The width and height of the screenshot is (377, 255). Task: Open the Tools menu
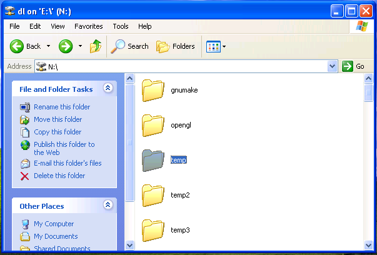(x=121, y=26)
